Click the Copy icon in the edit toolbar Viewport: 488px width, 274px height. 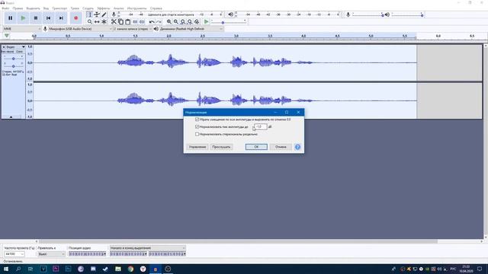[120, 22]
